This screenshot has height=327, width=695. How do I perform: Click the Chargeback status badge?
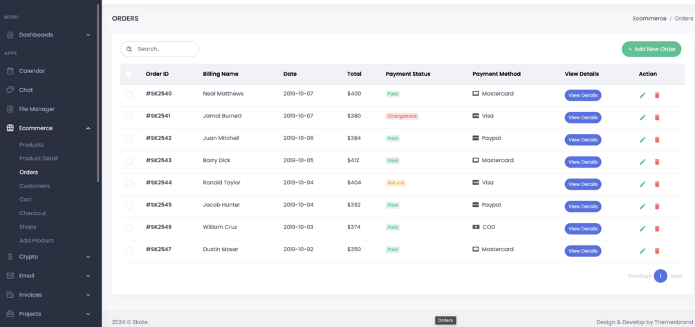pyautogui.click(x=402, y=116)
